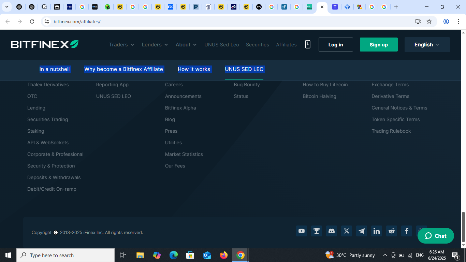Open the Chat support button
The image size is (466, 262).
tap(436, 236)
